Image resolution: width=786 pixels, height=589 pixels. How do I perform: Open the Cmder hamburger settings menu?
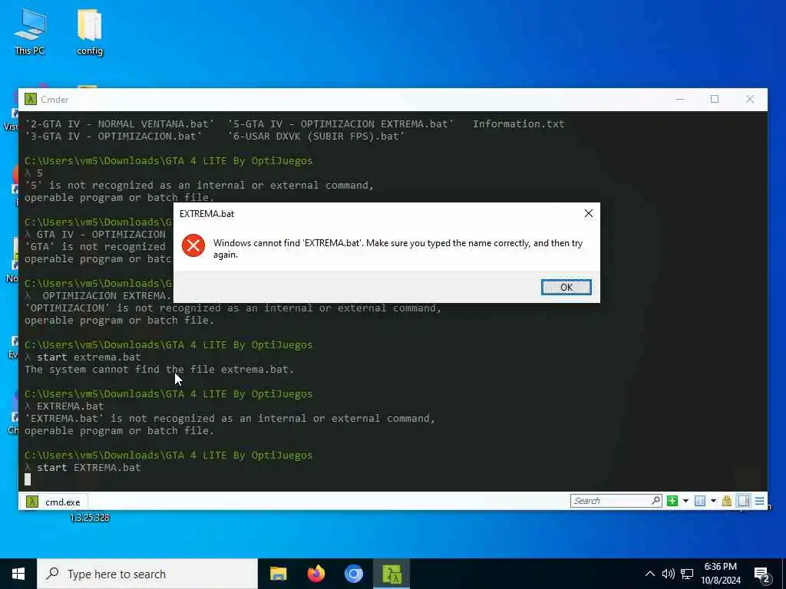coord(759,501)
